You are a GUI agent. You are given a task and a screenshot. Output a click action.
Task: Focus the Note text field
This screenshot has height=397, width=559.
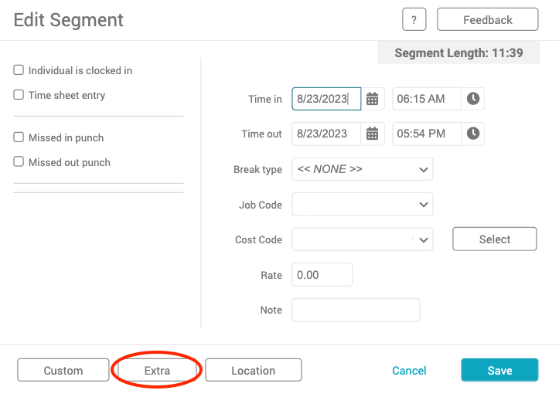click(356, 310)
